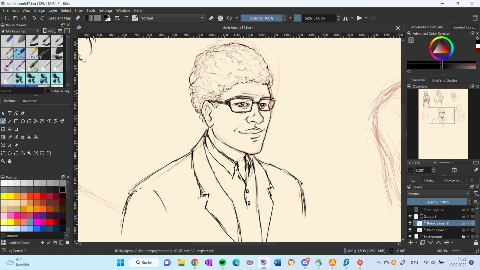Choose the Pan hand tool
The height and width of the screenshot is (270, 480).
pos(10,161)
